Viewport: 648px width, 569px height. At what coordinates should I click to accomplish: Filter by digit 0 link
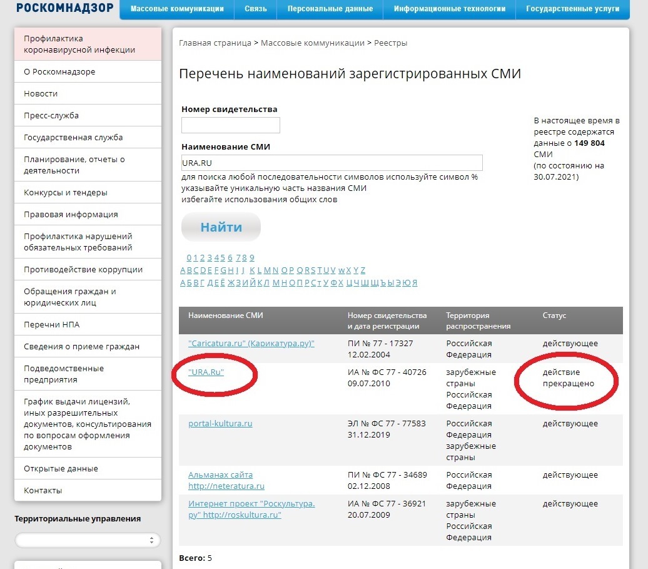189,258
